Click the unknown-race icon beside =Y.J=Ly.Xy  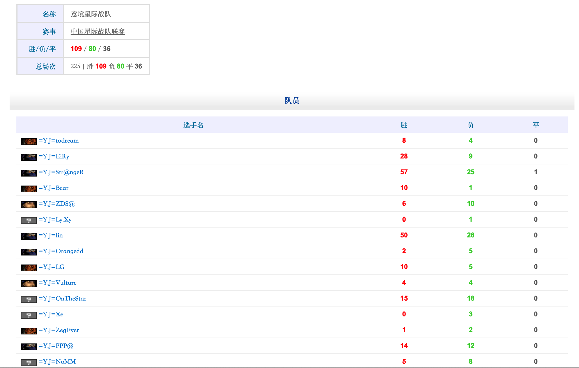pyautogui.click(x=29, y=220)
